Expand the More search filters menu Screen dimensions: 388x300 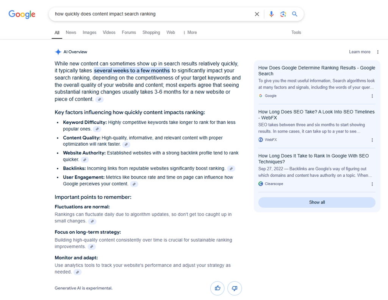pyautogui.click(x=190, y=33)
